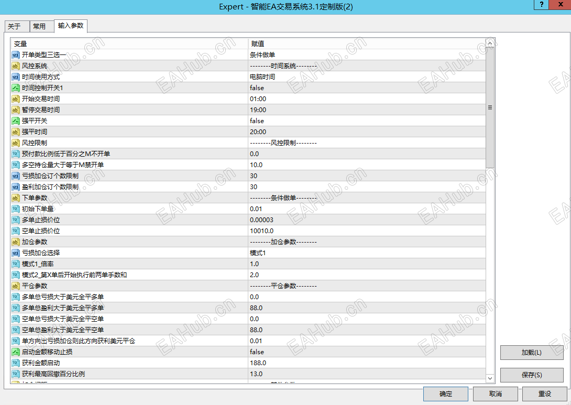
Task: Click the Help question mark in the title bar
Action: coord(541,5)
